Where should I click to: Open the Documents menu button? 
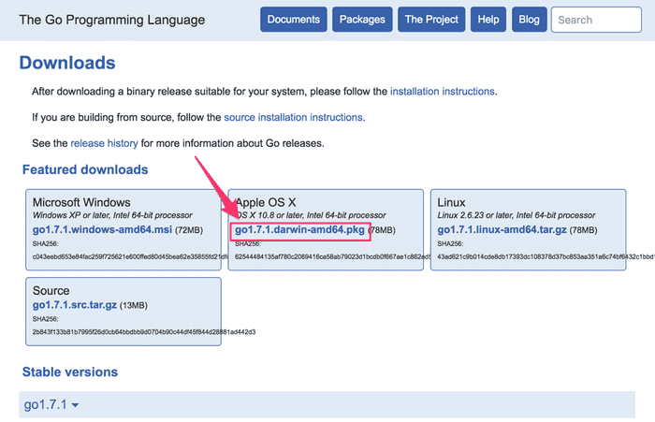click(293, 19)
